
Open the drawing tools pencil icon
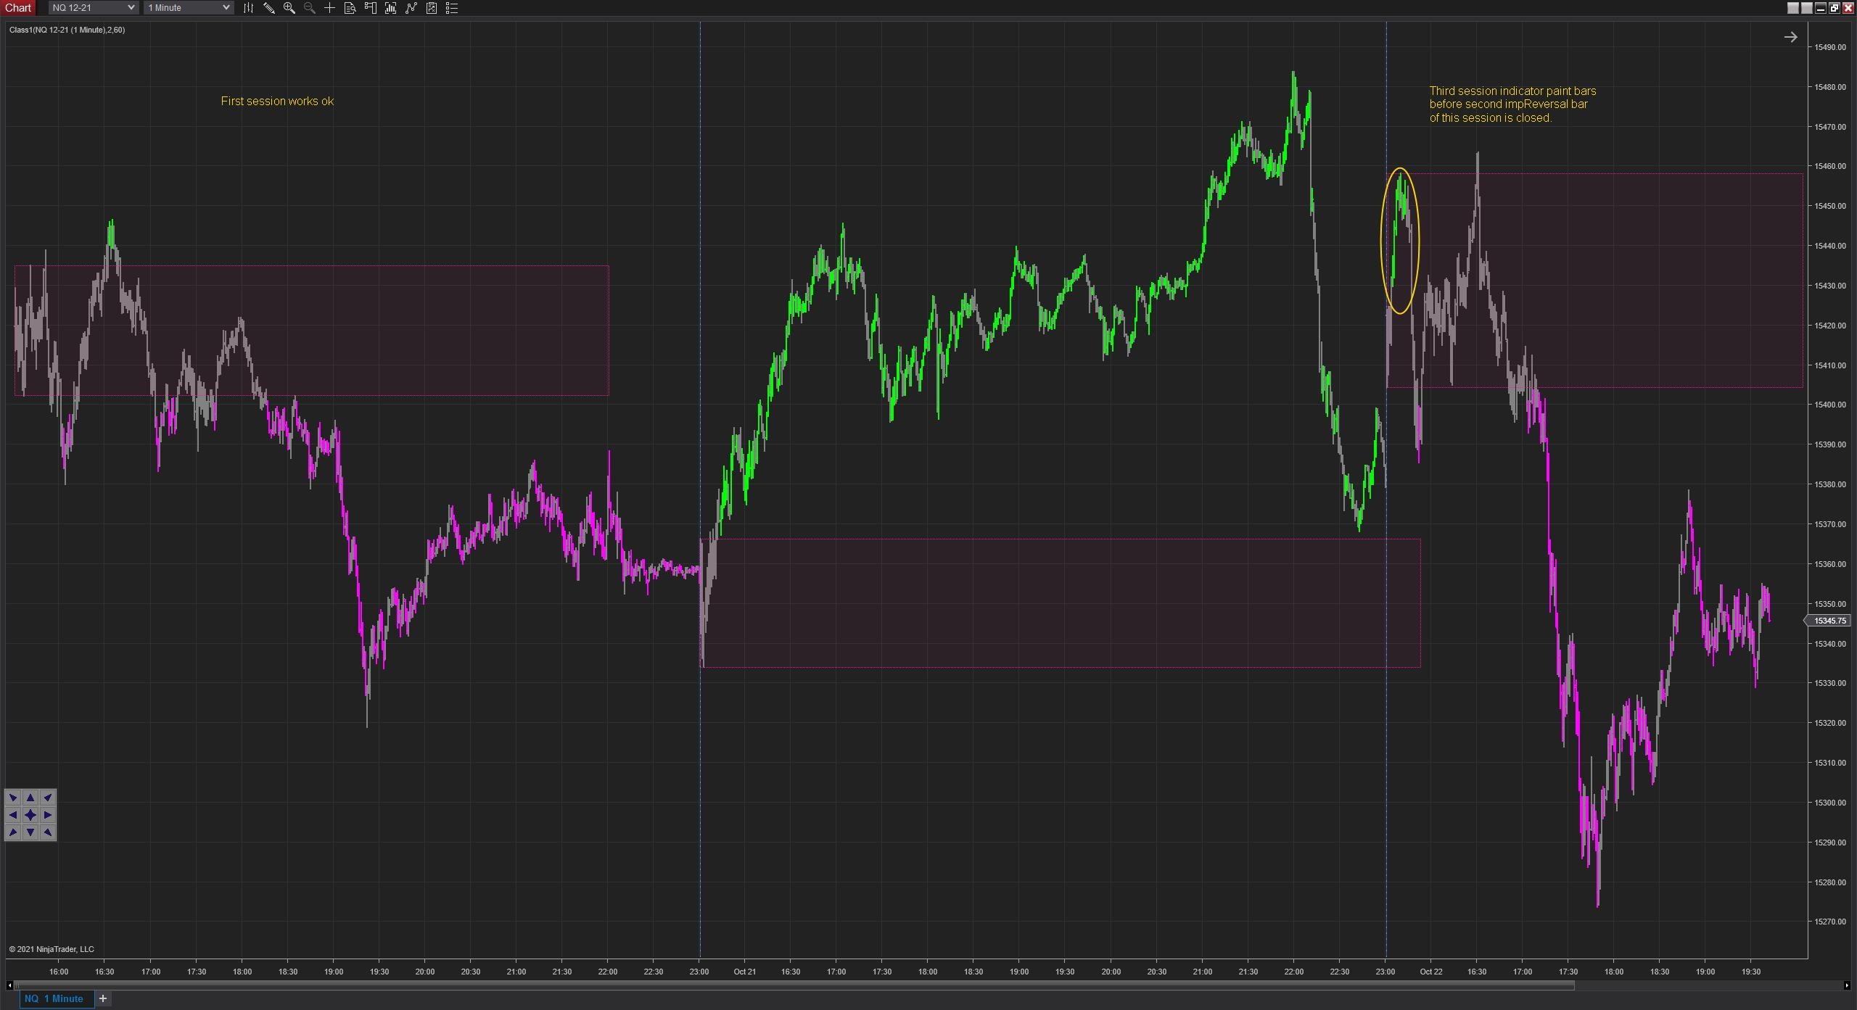click(268, 8)
